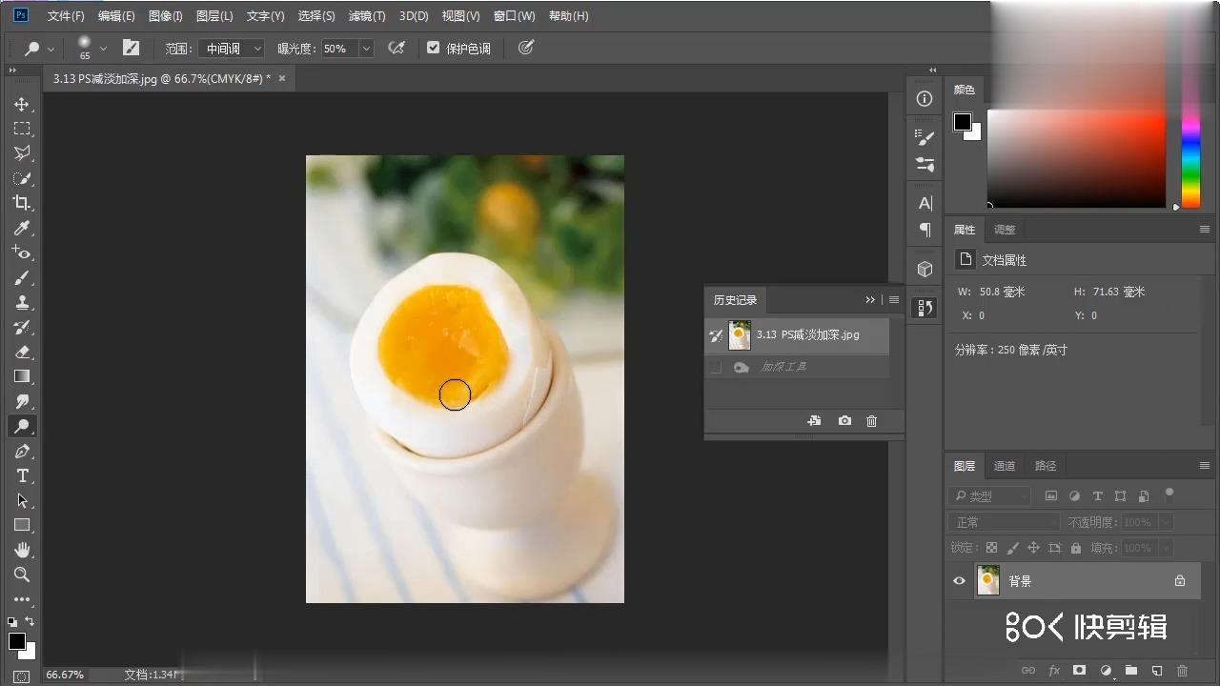Hide the 背景 layer visibility eye

coord(959,581)
